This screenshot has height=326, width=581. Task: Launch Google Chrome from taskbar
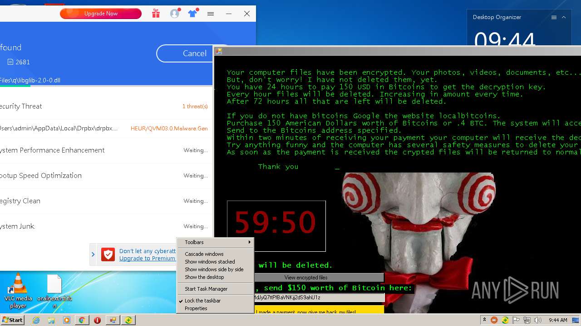[82, 320]
